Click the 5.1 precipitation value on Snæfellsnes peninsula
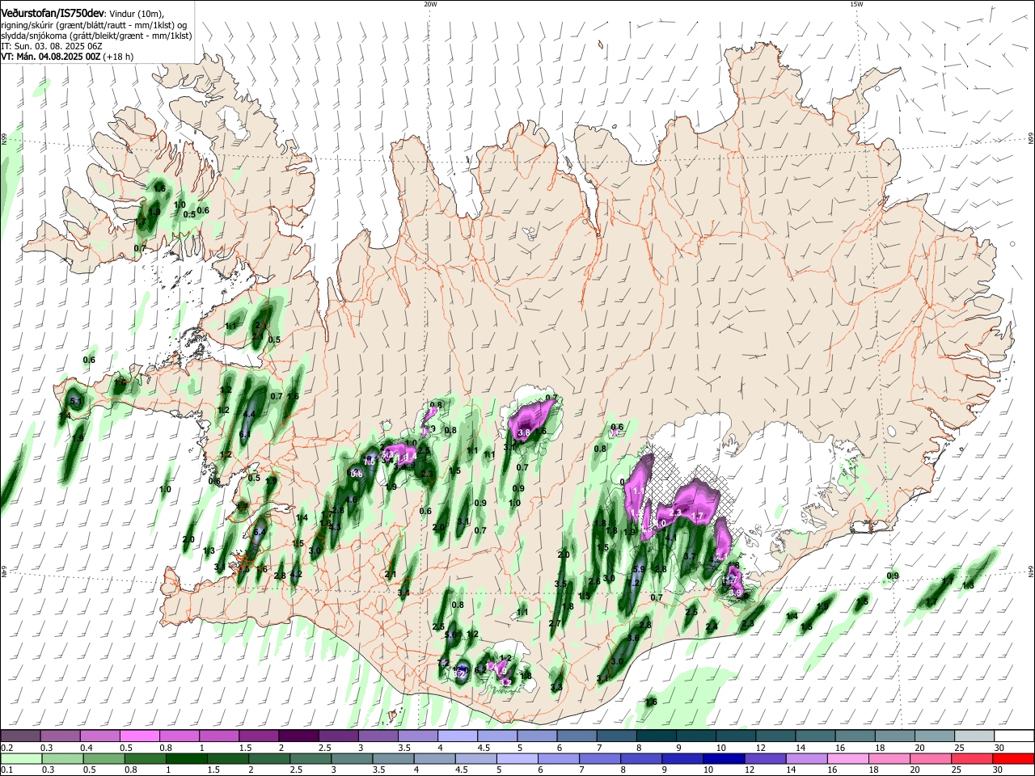 point(76,400)
